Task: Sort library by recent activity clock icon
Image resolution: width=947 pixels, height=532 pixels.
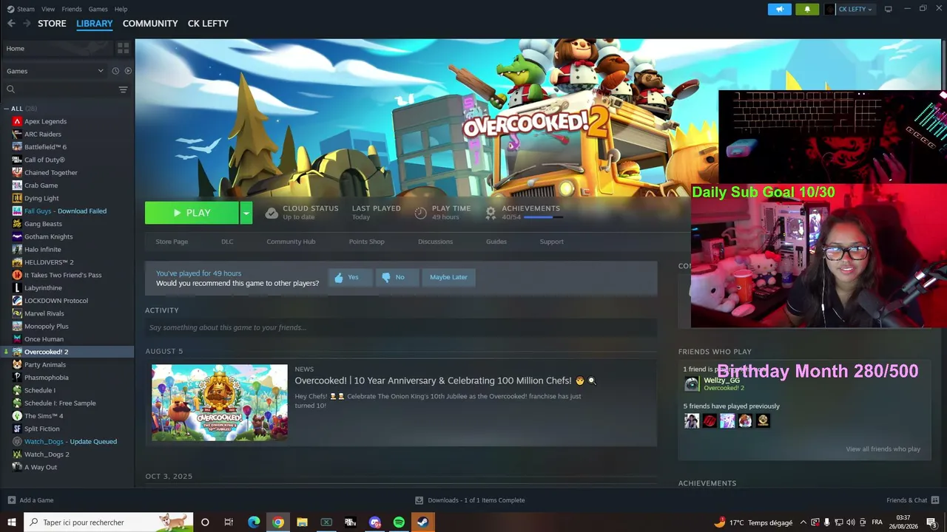Action: click(x=115, y=71)
